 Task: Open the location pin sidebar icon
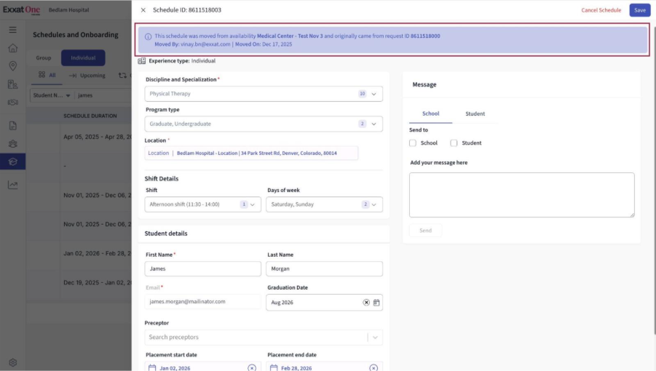pos(12,65)
